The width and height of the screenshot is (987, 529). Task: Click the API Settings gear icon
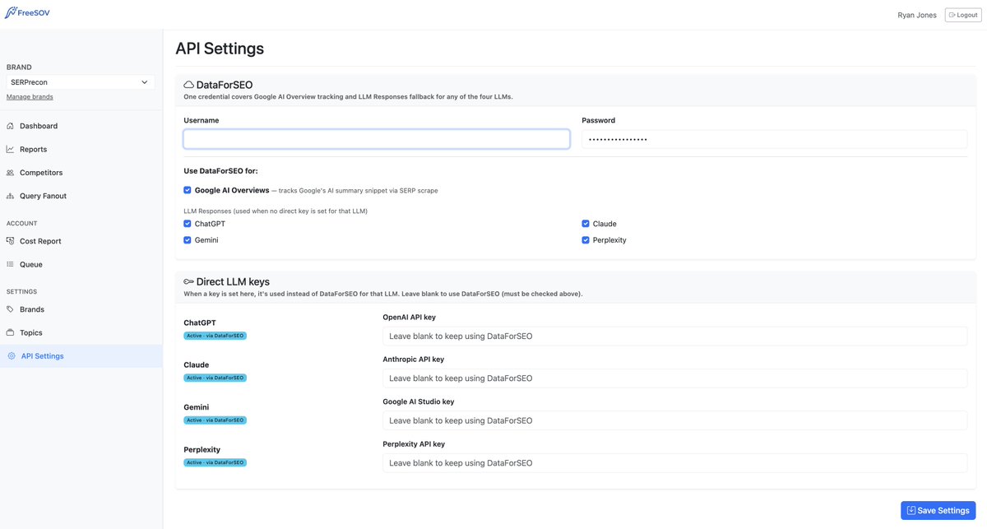click(12, 356)
